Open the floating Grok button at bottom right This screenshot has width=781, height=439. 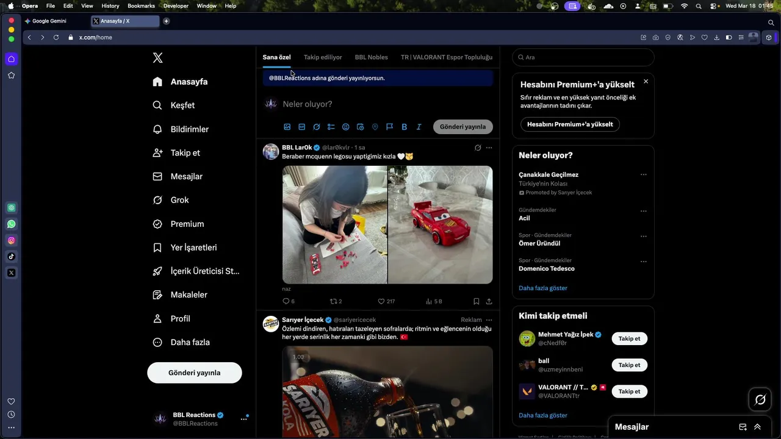click(x=760, y=400)
